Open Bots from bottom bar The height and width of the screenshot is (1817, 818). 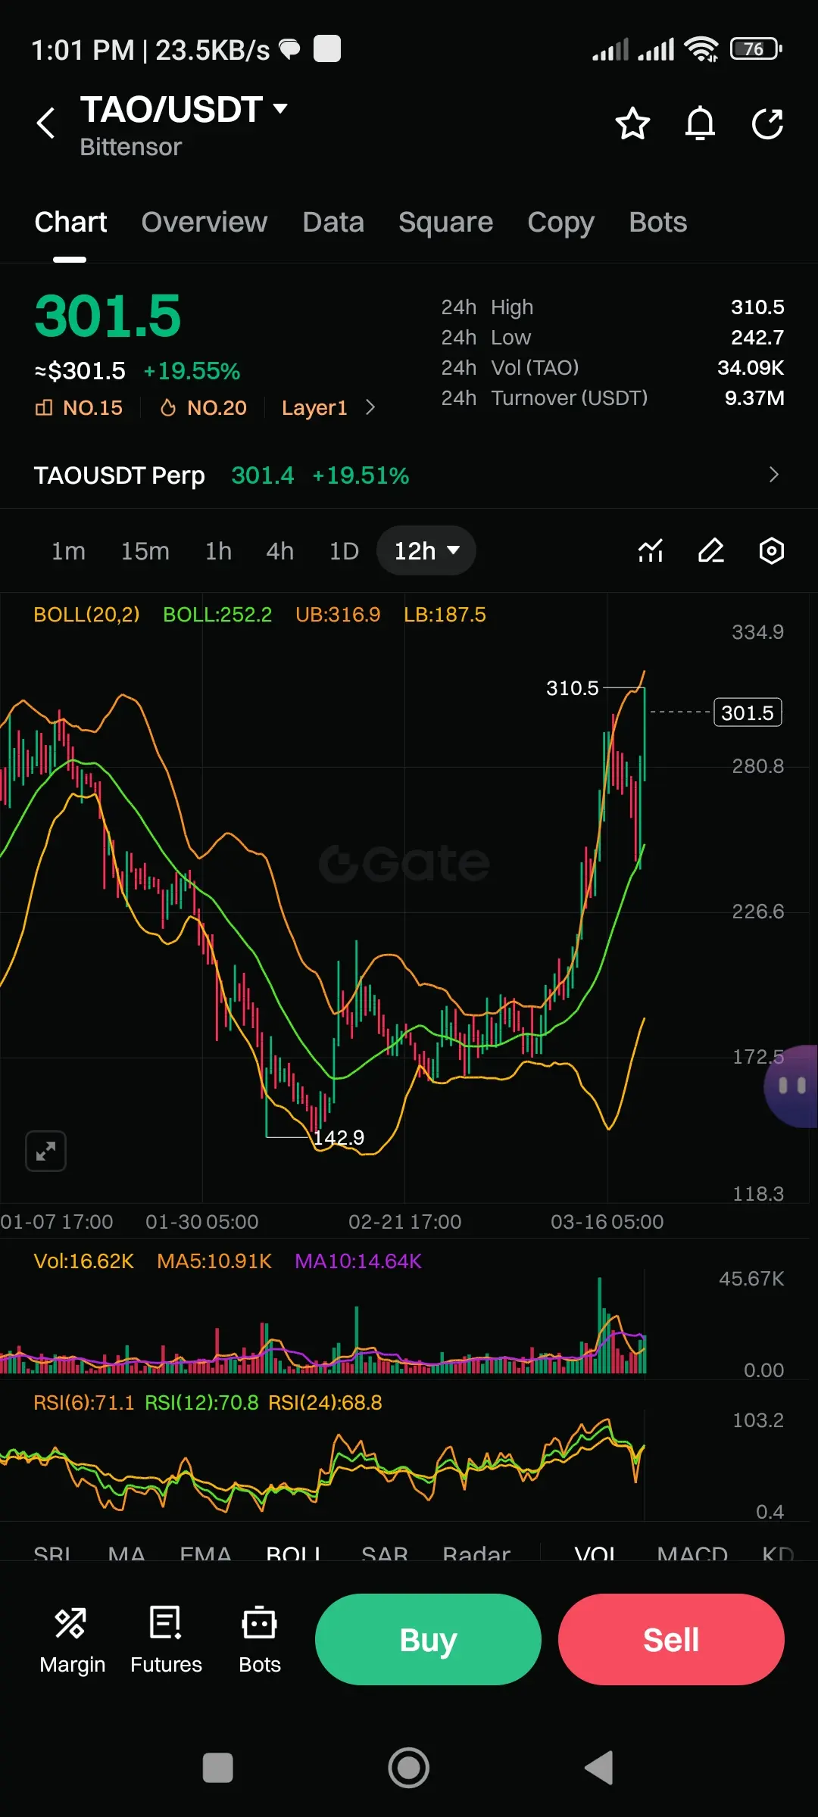(x=260, y=1641)
